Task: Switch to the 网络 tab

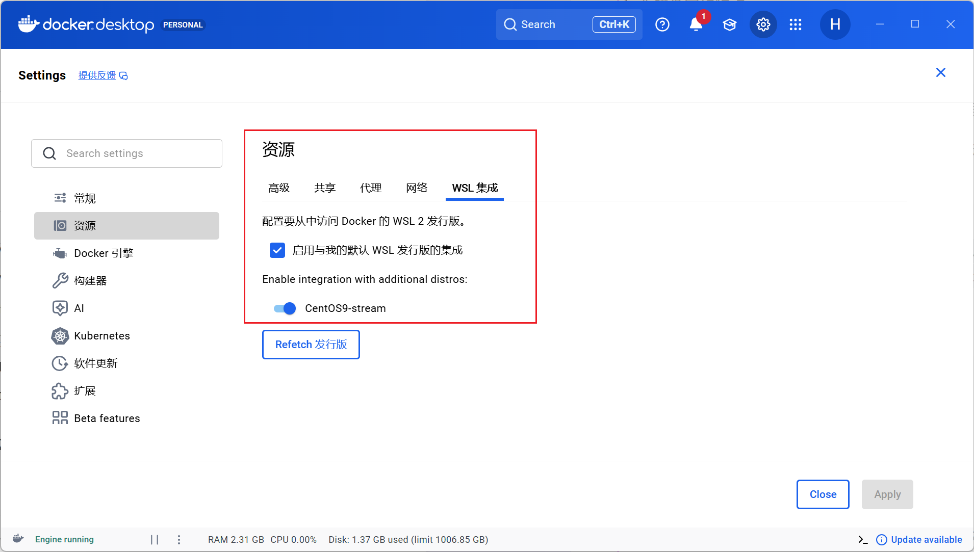Action: click(417, 188)
